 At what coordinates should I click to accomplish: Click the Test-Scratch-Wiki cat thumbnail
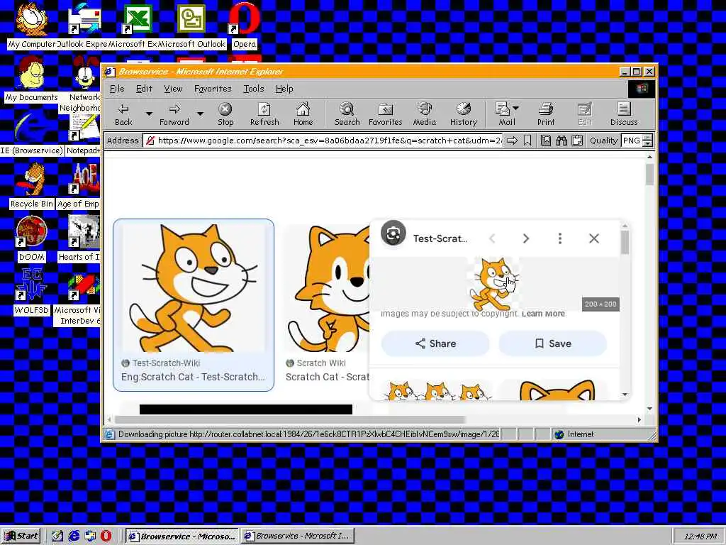[194, 287]
